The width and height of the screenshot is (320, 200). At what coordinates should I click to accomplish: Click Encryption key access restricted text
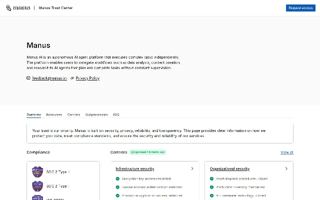click(x=146, y=179)
